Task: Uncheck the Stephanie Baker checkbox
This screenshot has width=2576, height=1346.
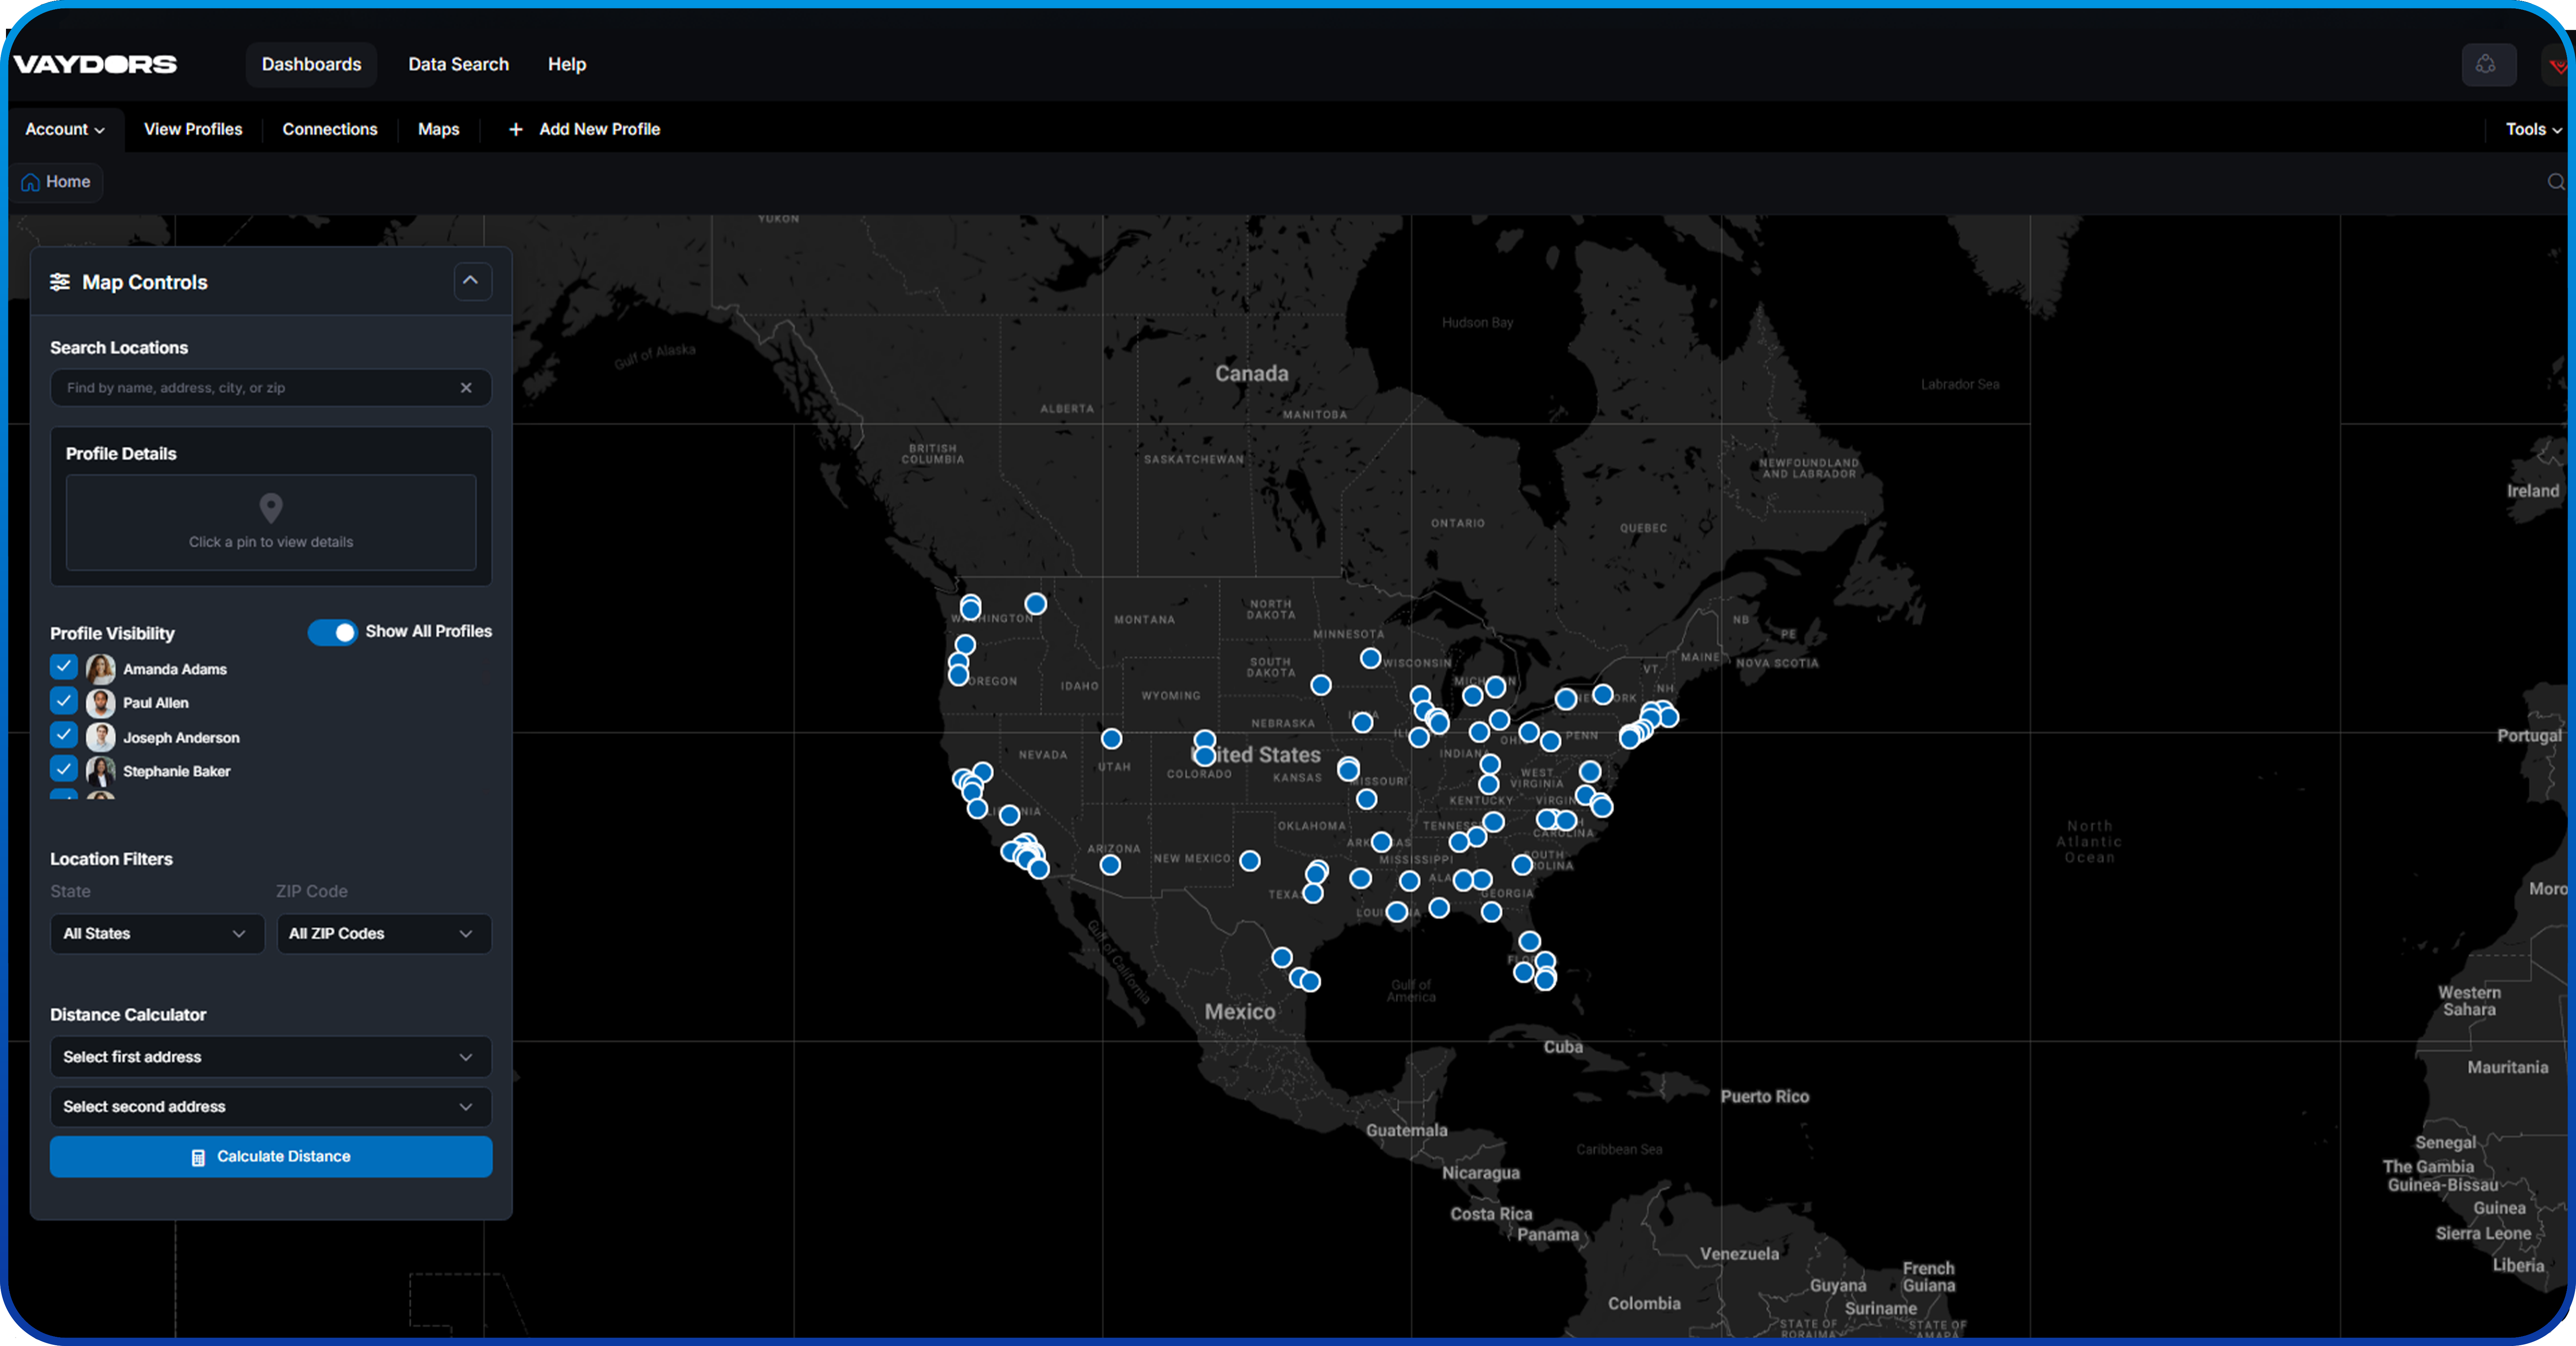Action: [64, 769]
